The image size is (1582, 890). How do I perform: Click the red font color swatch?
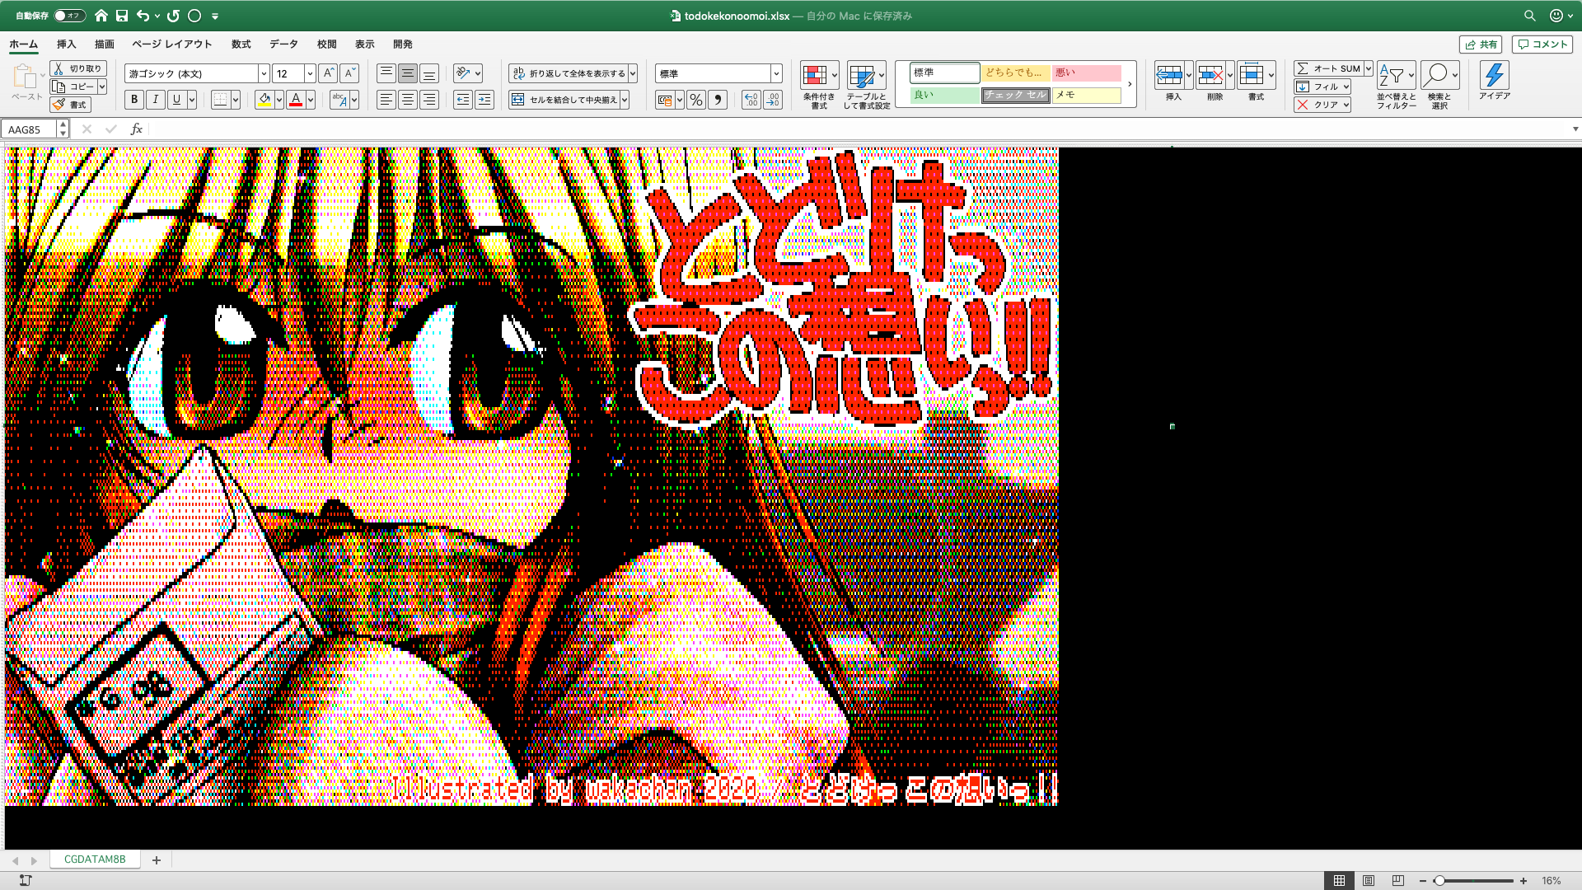[x=296, y=100]
